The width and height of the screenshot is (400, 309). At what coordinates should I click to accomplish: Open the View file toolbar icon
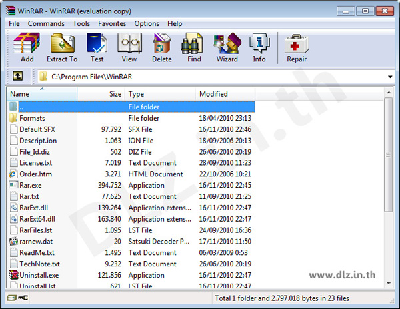129,43
